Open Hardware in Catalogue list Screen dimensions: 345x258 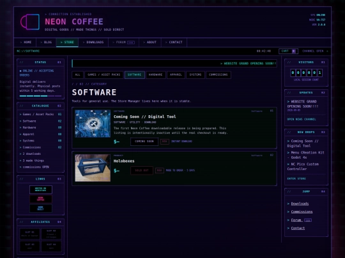pyautogui.click(x=40, y=127)
